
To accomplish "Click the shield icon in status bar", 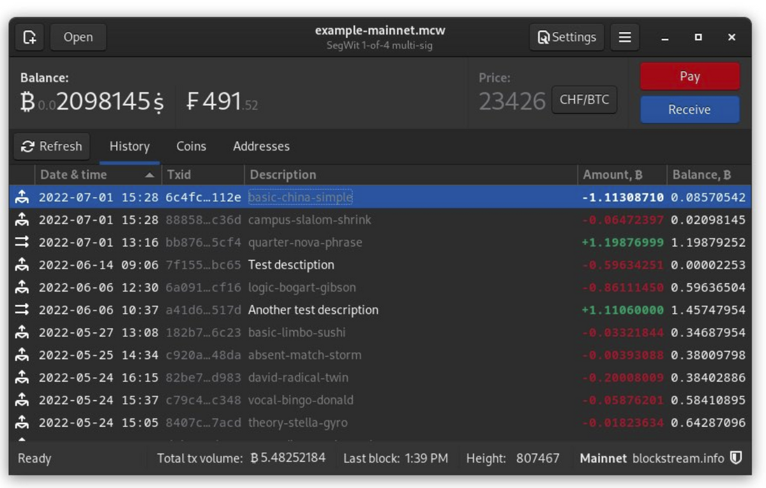I will pyautogui.click(x=736, y=458).
